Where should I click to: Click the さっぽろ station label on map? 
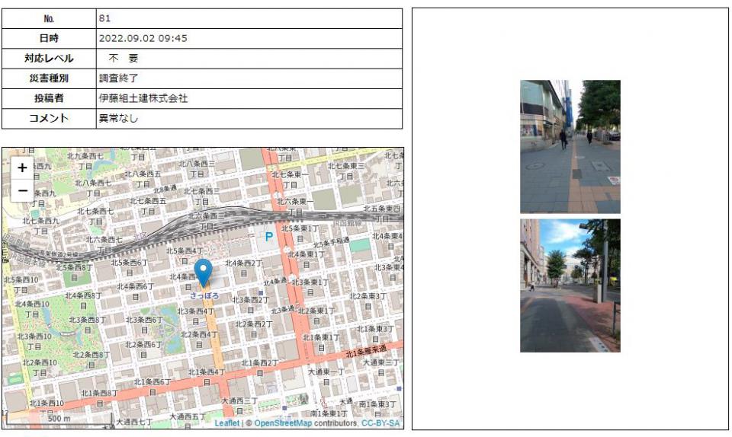coord(204,295)
